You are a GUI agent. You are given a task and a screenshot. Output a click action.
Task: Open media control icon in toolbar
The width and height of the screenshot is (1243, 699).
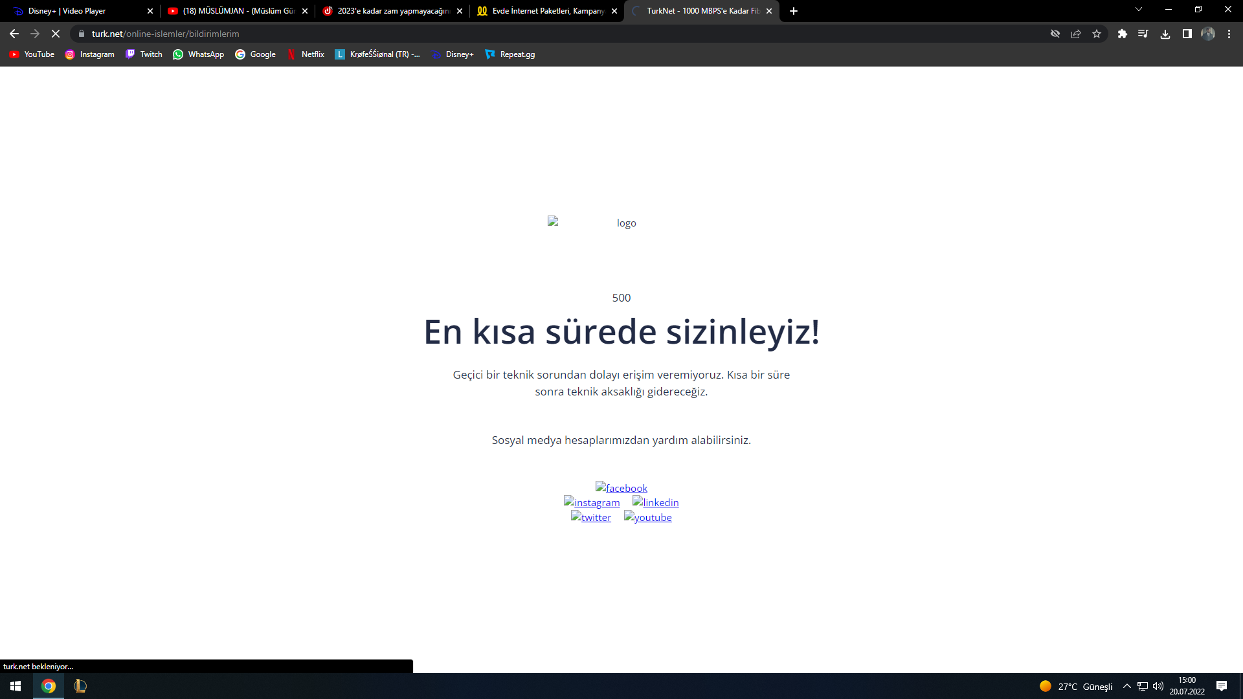(x=1143, y=34)
